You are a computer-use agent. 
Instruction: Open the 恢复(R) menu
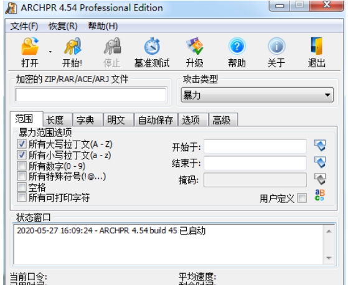tap(63, 26)
